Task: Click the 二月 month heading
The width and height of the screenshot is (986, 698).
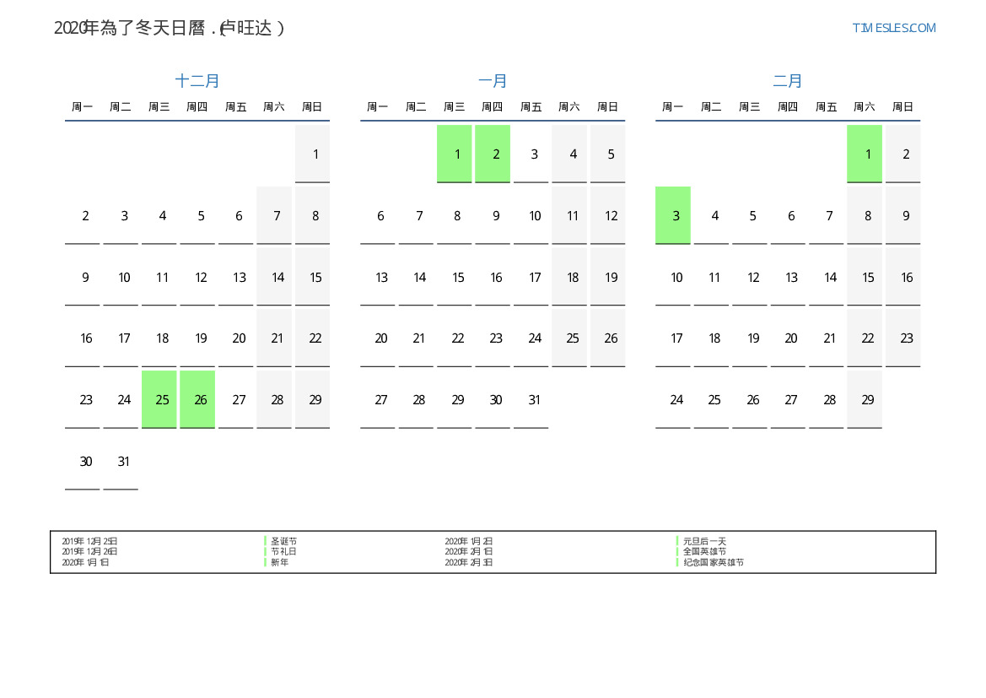Action: (787, 80)
